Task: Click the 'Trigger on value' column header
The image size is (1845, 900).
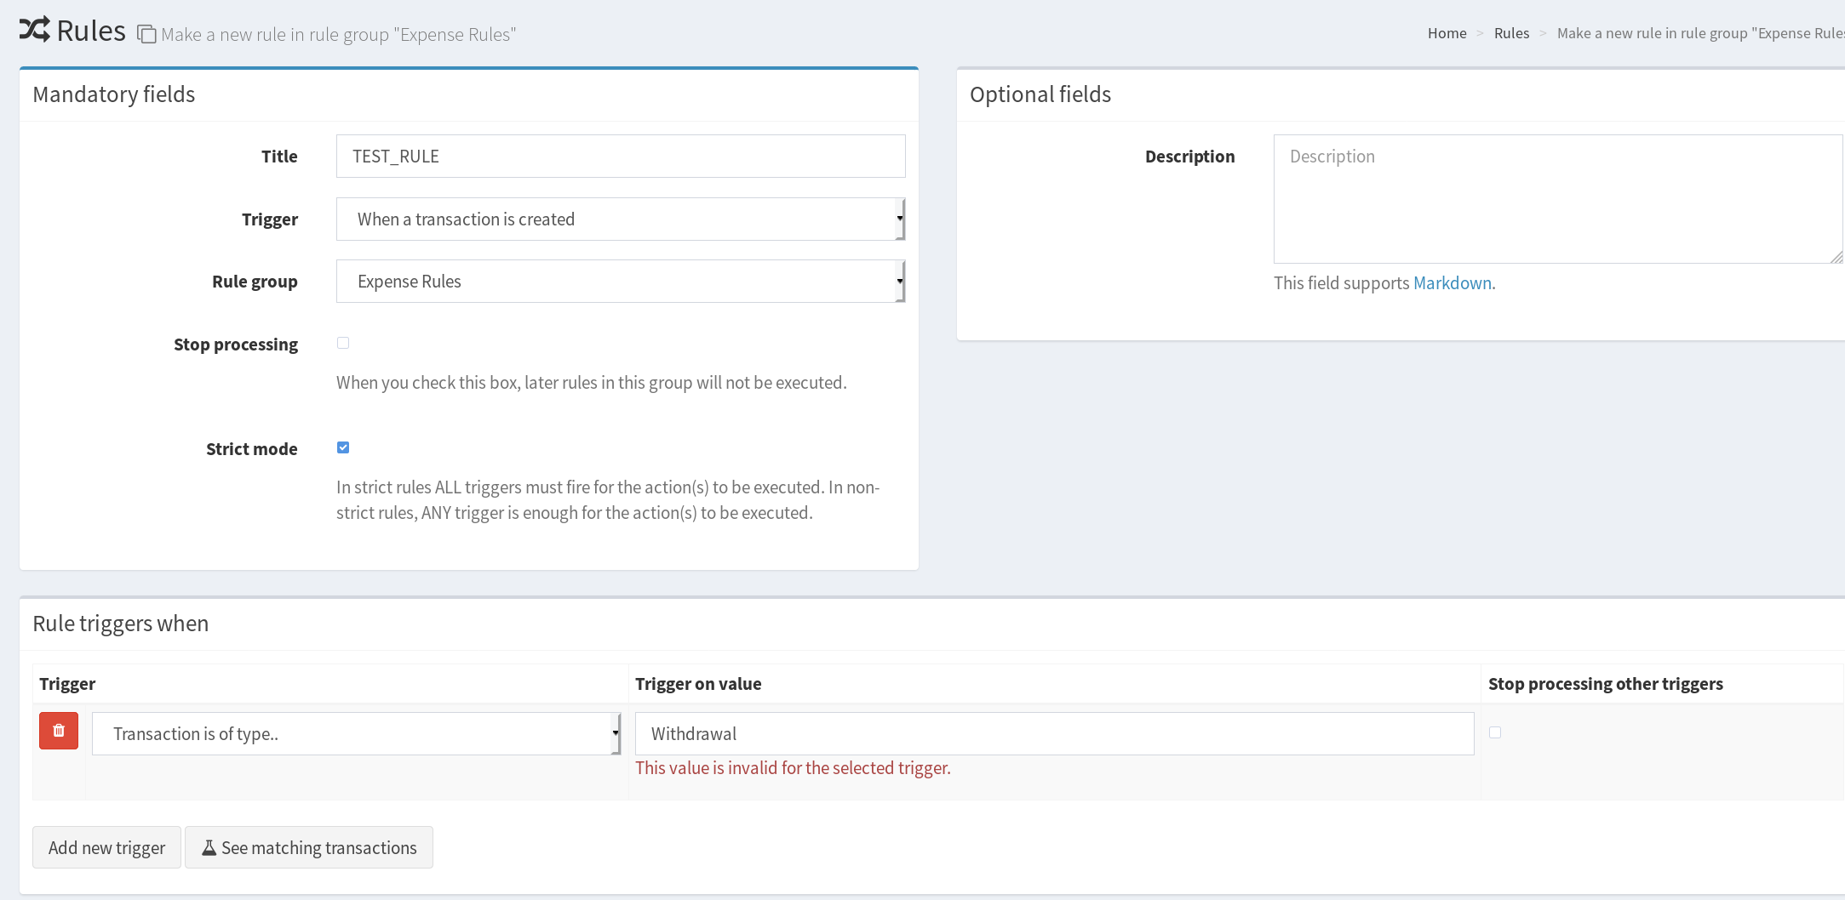Action: 698,684
